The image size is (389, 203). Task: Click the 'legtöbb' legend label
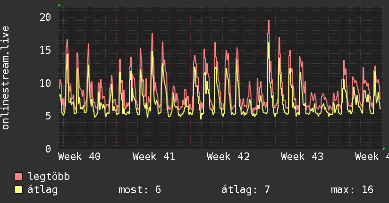tap(49, 177)
